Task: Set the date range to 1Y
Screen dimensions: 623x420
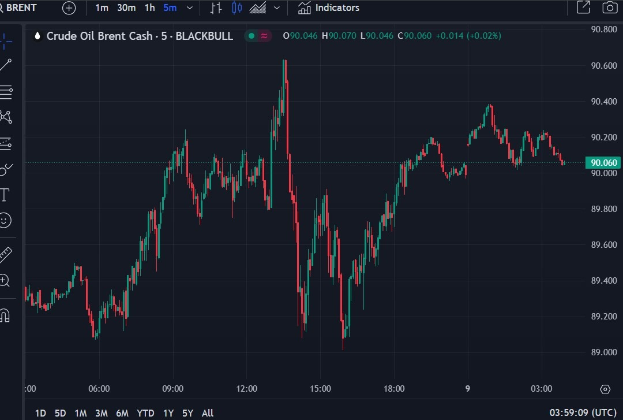Action: click(168, 413)
